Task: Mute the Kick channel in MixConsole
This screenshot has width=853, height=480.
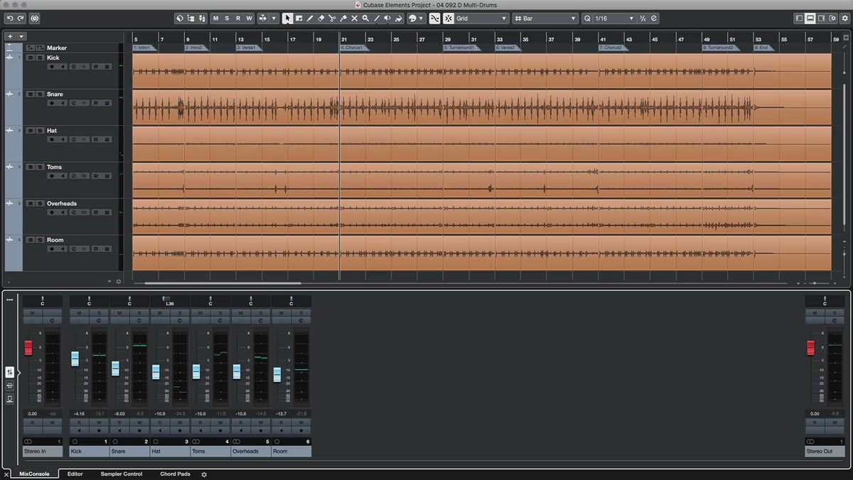Action: [80, 313]
